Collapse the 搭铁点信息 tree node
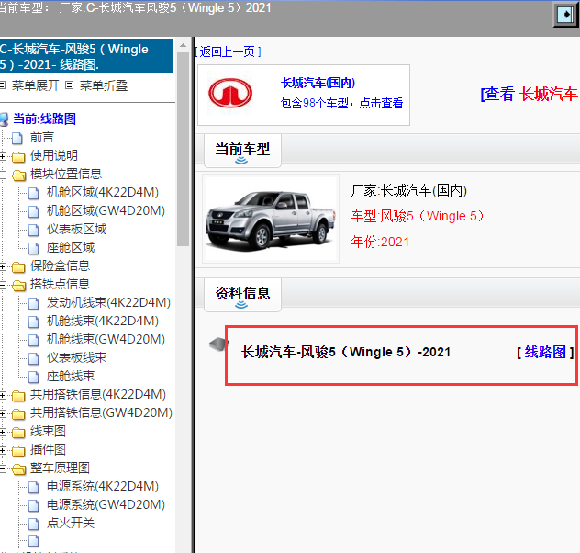 tap(3, 285)
